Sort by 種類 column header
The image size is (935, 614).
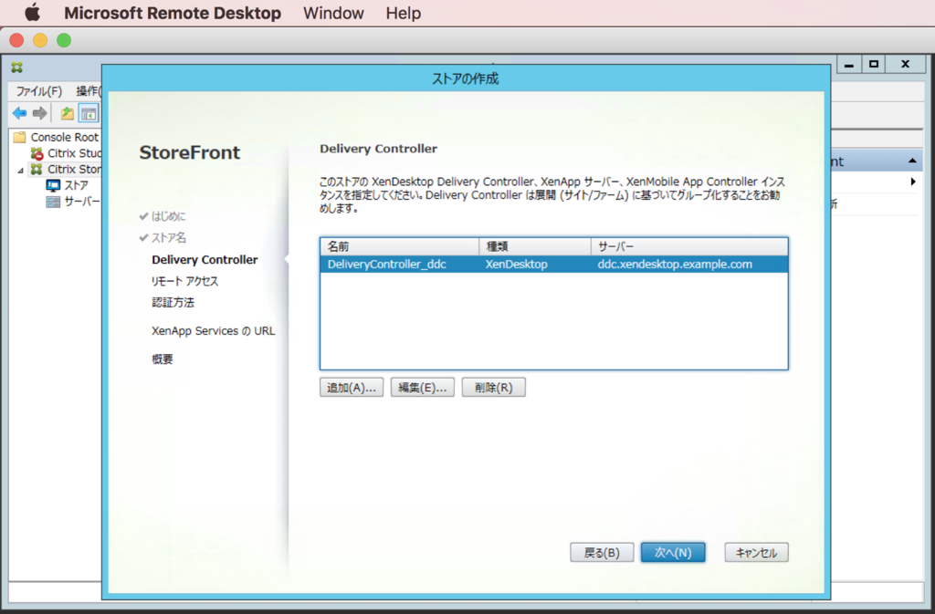(x=535, y=246)
